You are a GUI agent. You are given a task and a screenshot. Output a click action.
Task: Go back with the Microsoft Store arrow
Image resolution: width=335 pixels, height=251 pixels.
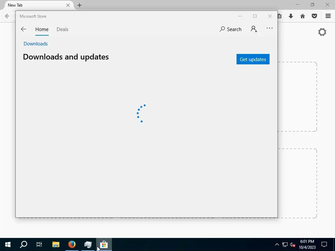(24, 29)
